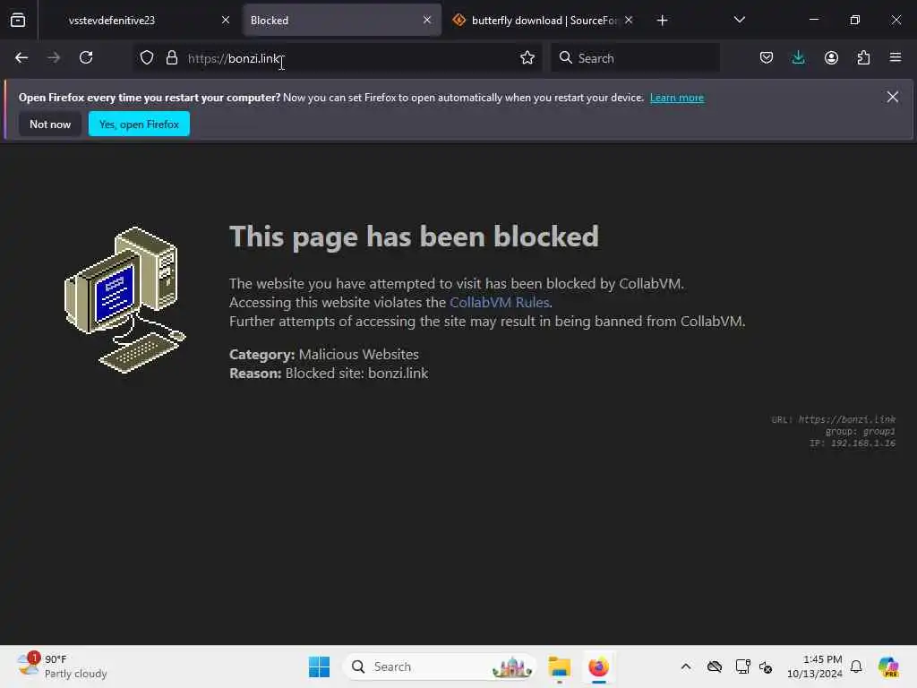Click 'This page has been blocked' heading

(414, 236)
